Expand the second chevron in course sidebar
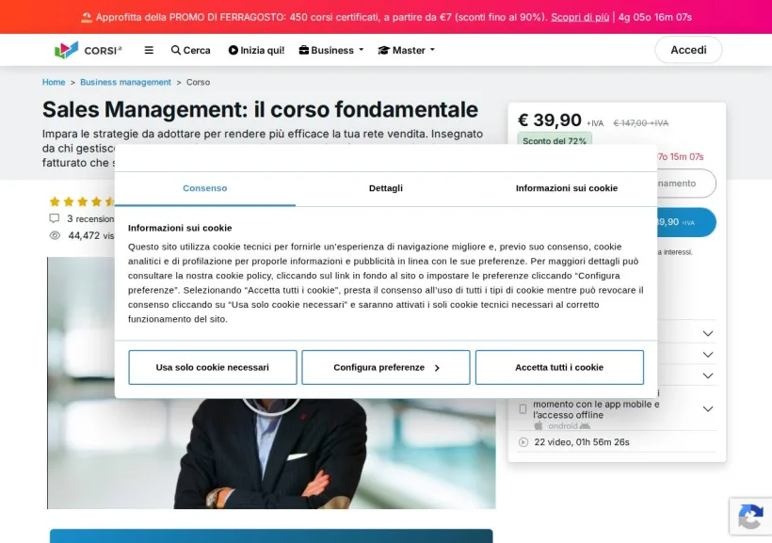 point(708,355)
